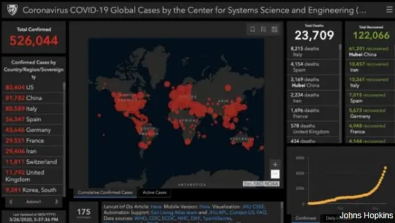
Task: Open the FAQ link
Action: point(262,212)
